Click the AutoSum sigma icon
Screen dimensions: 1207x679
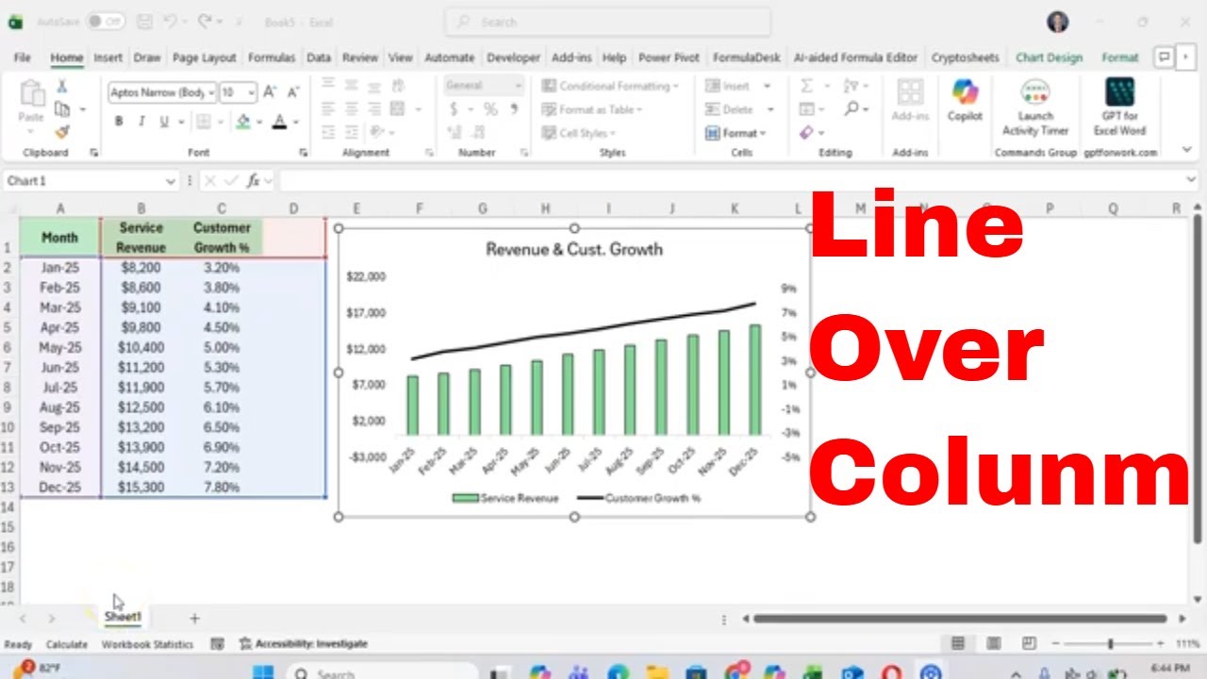point(807,86)
